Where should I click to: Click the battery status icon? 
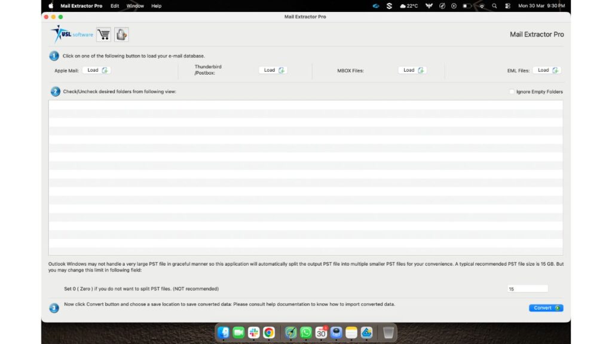466,6
